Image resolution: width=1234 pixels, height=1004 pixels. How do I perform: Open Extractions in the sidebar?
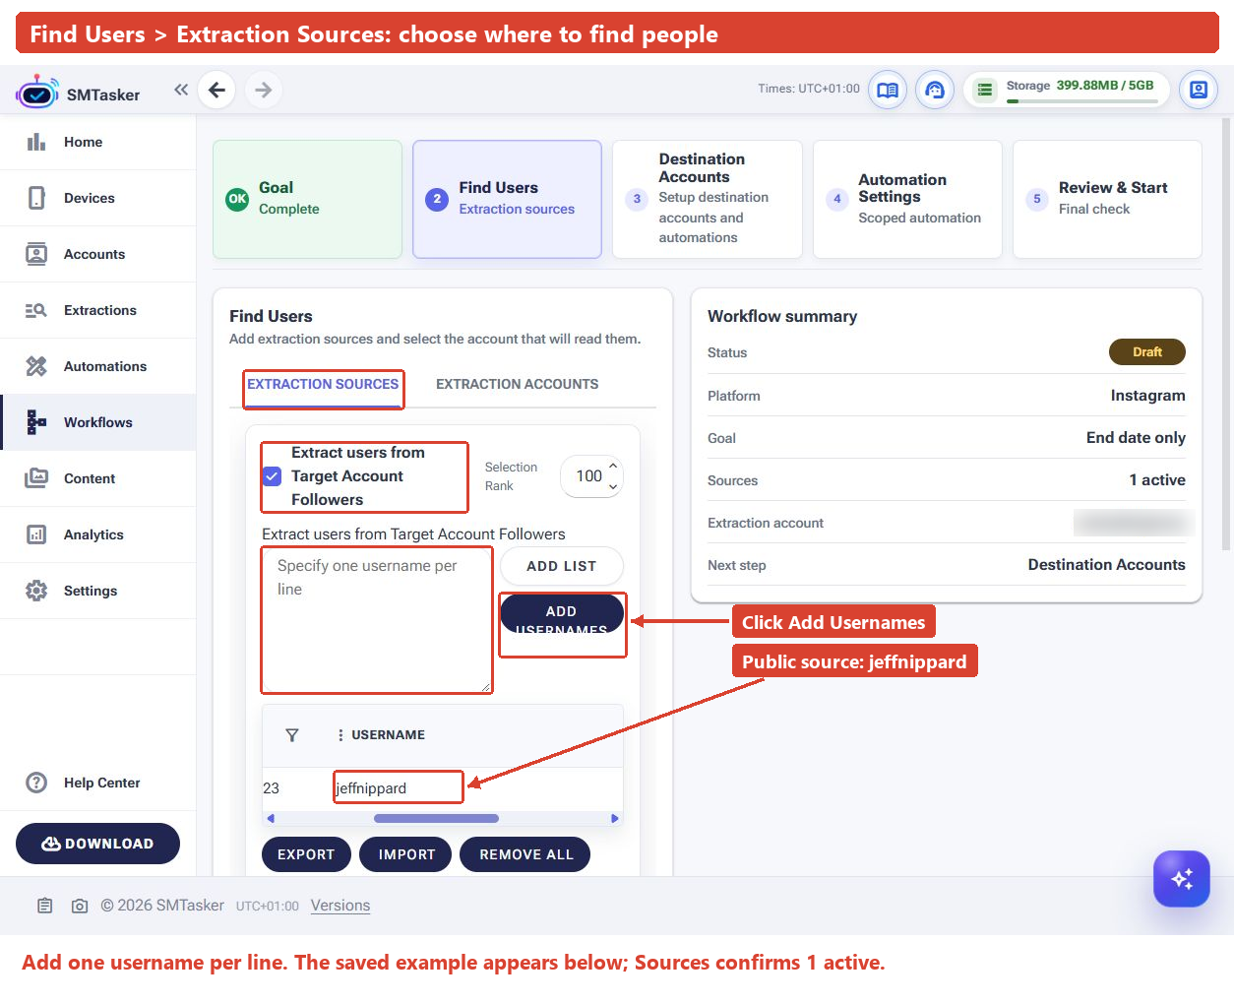pyautogui.click(x=98, y=310)
